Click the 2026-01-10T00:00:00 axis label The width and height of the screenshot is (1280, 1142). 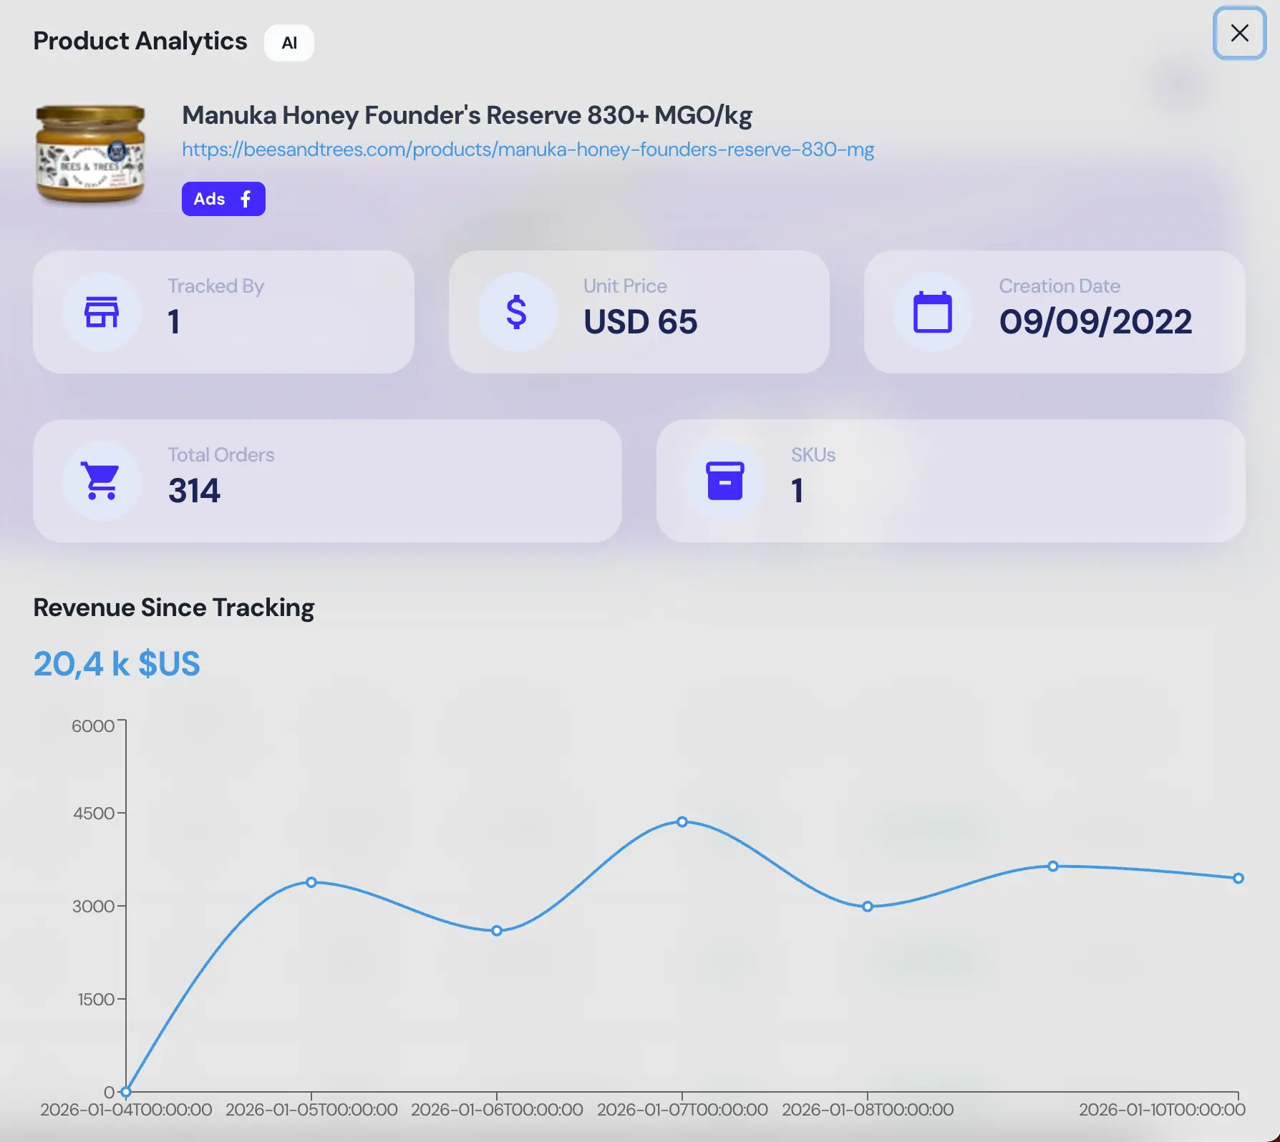coord(1162,1110)
